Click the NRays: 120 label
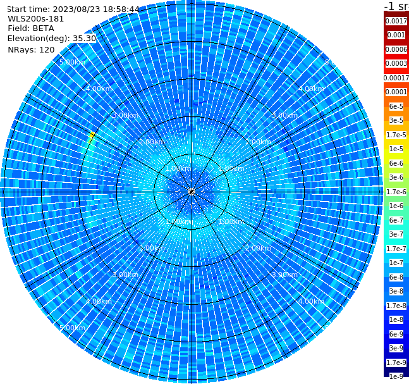Screen dimensions: 409x384 (x=31, y=49)
